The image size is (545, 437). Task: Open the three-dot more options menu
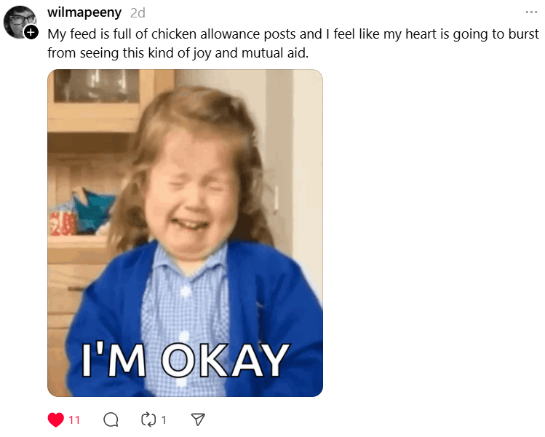point(531,12)
